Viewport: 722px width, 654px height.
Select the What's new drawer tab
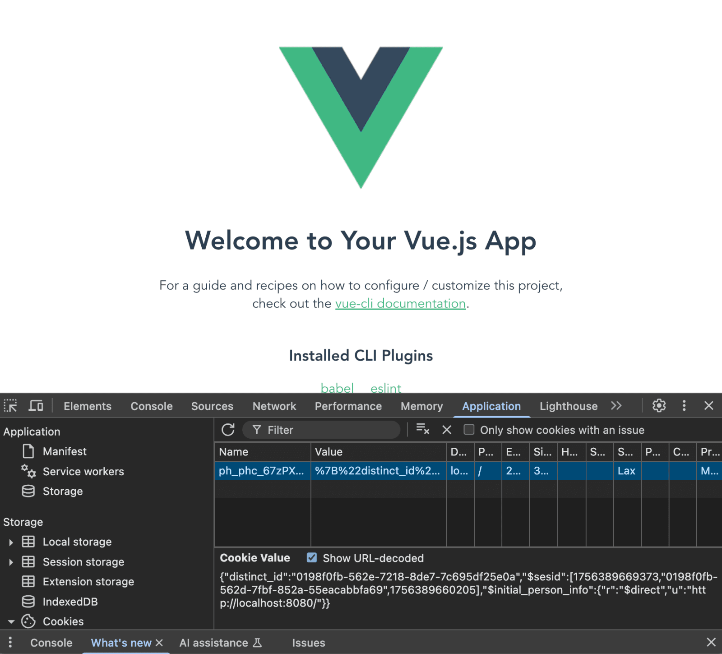tap(121, 643)
